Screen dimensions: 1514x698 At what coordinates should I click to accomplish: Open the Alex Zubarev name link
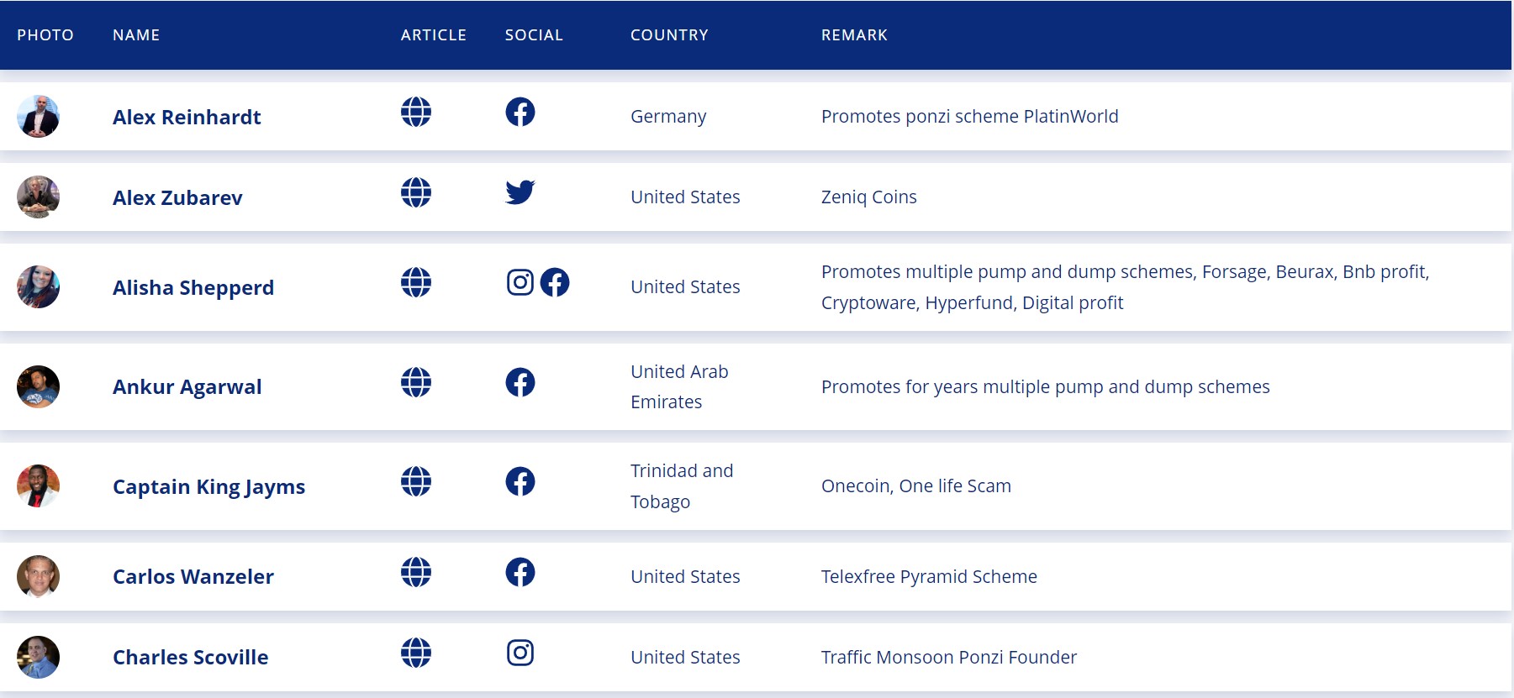(177, 197)
